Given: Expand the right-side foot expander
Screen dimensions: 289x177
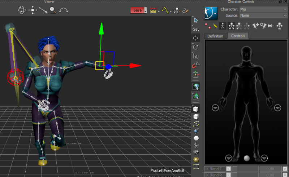Looking at the screenshot, I should 264,158.
